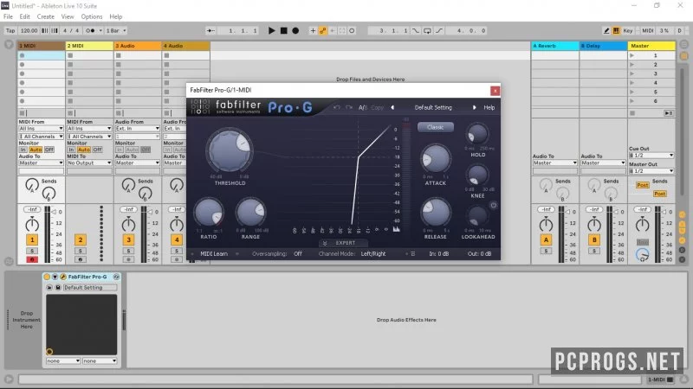Screen dimensions: 693x389
Task: Click the device save preset disk icon
Action: (57, 287)
